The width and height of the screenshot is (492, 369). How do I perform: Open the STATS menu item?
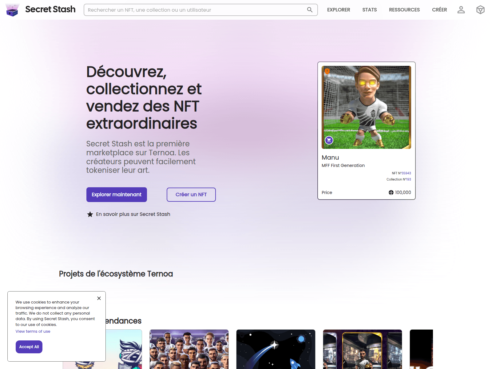pyautogui.click(x=369, y=10)
